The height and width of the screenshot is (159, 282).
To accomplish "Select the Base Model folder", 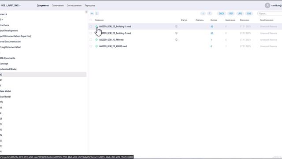I will pos(5,91).
